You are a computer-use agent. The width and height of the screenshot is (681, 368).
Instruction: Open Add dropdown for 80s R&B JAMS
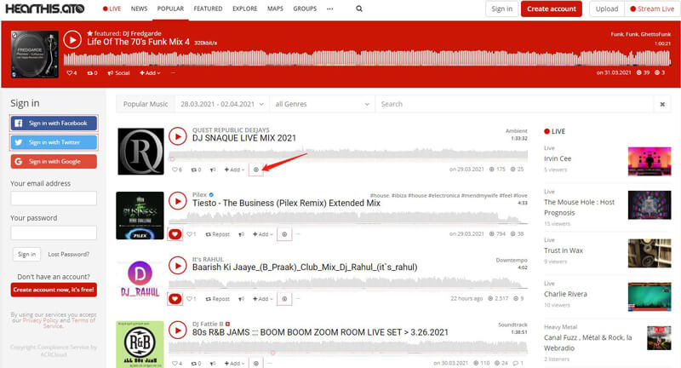(x=234, y=363)
